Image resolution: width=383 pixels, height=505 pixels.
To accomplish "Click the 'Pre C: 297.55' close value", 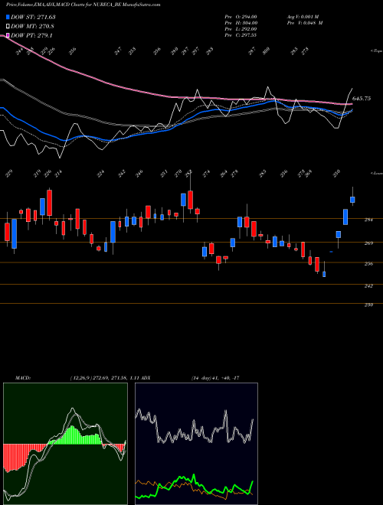I will 241,35.
